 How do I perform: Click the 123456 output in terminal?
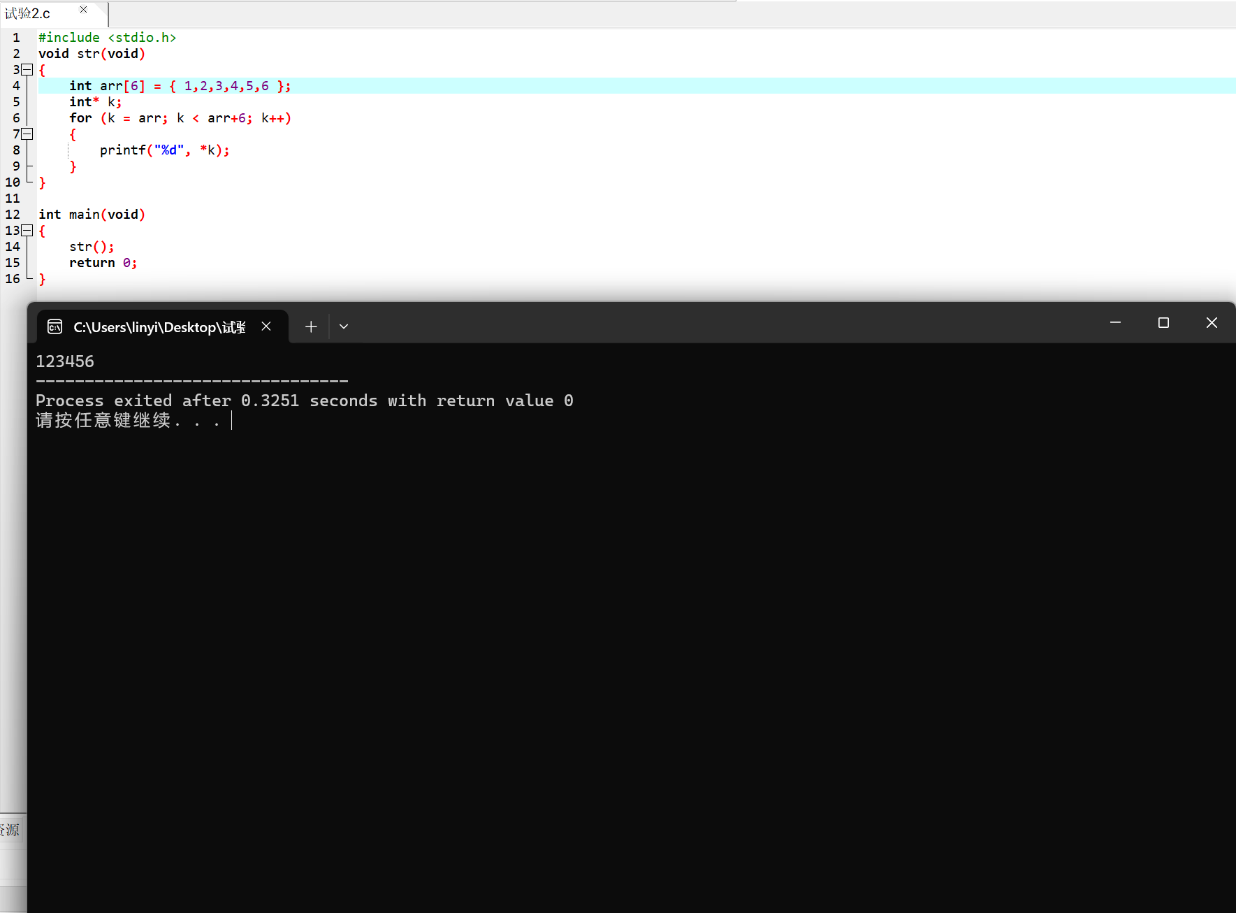pos(65,361)
